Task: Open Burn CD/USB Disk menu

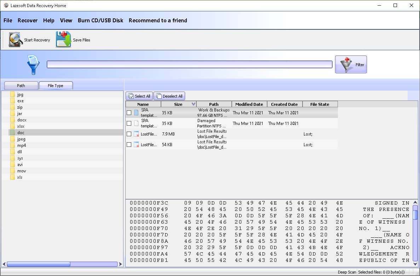Action: tap(100, 21)
